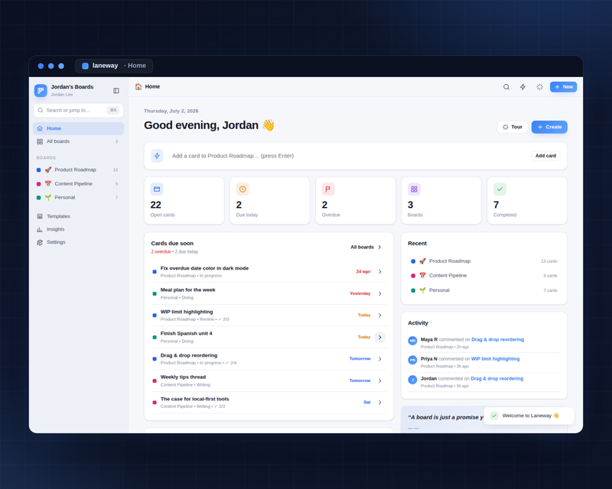The image size is (612, 489).
Task: Click the Open cards stat icon
Action: coord(157,189)
